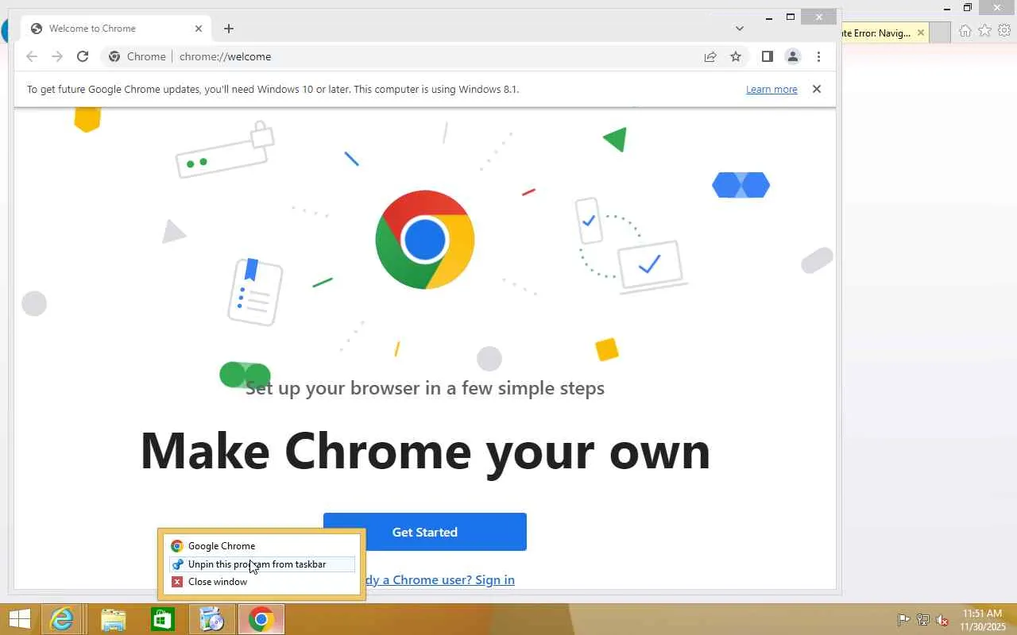Viewport: 1017px width, 635px height.
Task: Close the Internet Explorer error tab
Action: click(x=921, y=33)
